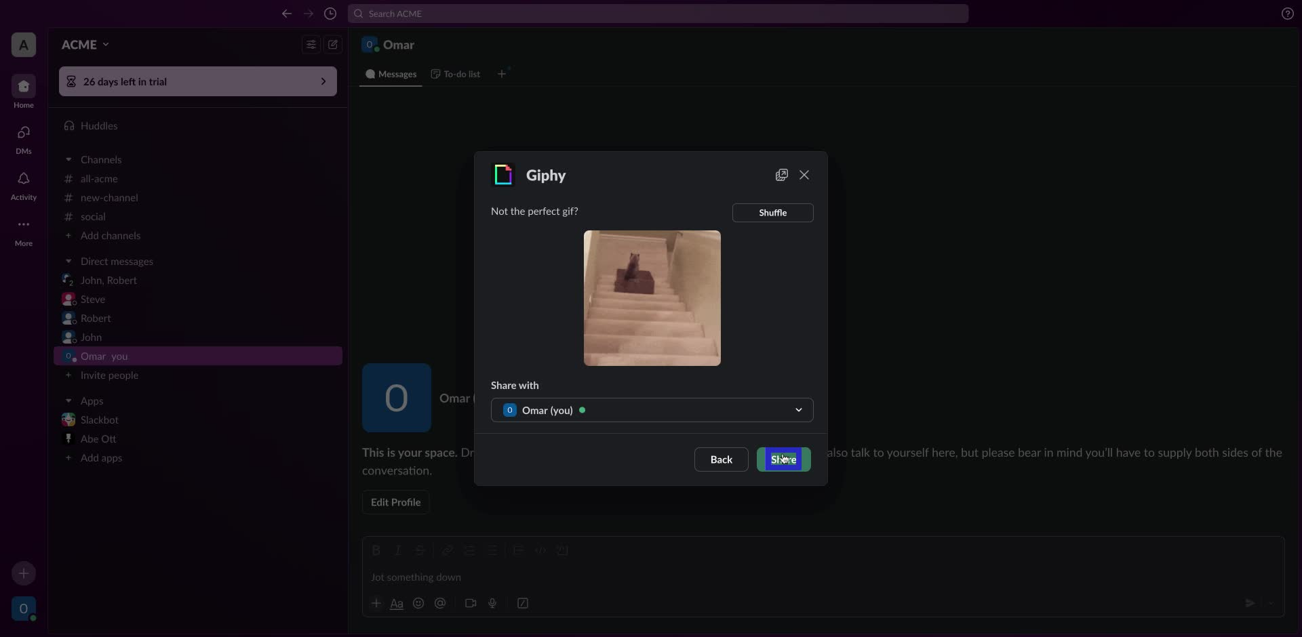
Task: Open shortcuts with the slash command icon
Action: tap(523, 603)
